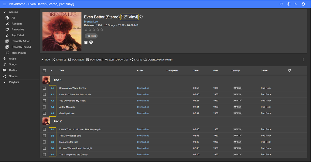Click the Title column header

coord(61,71)
